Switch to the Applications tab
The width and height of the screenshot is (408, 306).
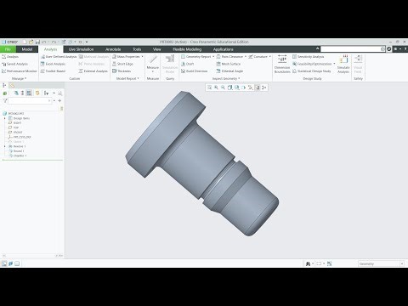223,49
